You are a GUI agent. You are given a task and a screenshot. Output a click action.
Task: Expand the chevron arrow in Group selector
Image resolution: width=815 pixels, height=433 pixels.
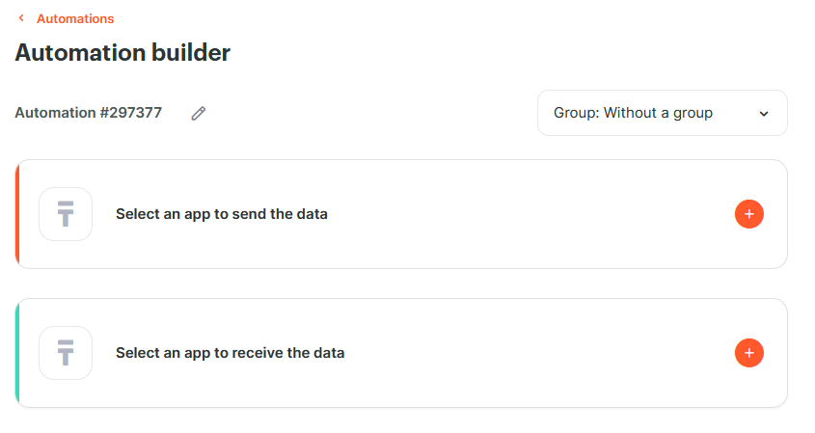(764, 114)
